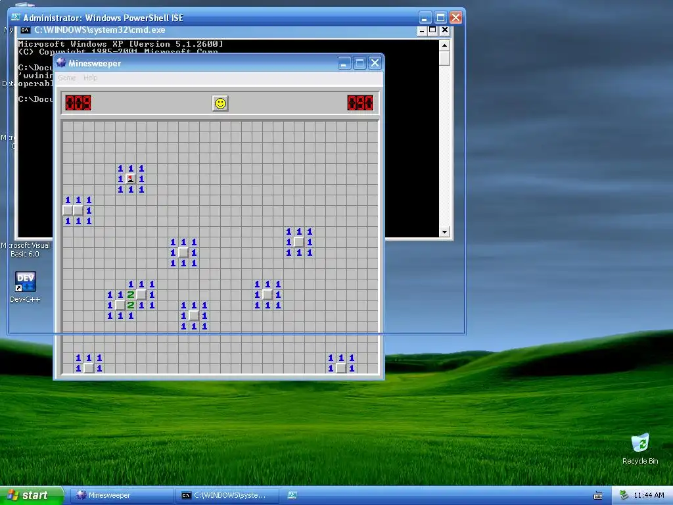The image size is (673, 505).
Task: Click the mine counter display
Action: pyautogui.click(x=79, y=103)
